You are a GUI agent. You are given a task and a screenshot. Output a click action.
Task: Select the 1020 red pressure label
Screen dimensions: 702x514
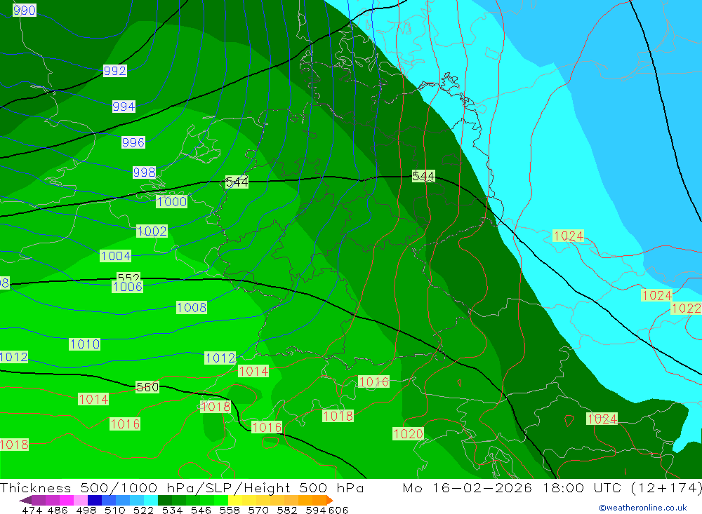click(x=408, y=434)
